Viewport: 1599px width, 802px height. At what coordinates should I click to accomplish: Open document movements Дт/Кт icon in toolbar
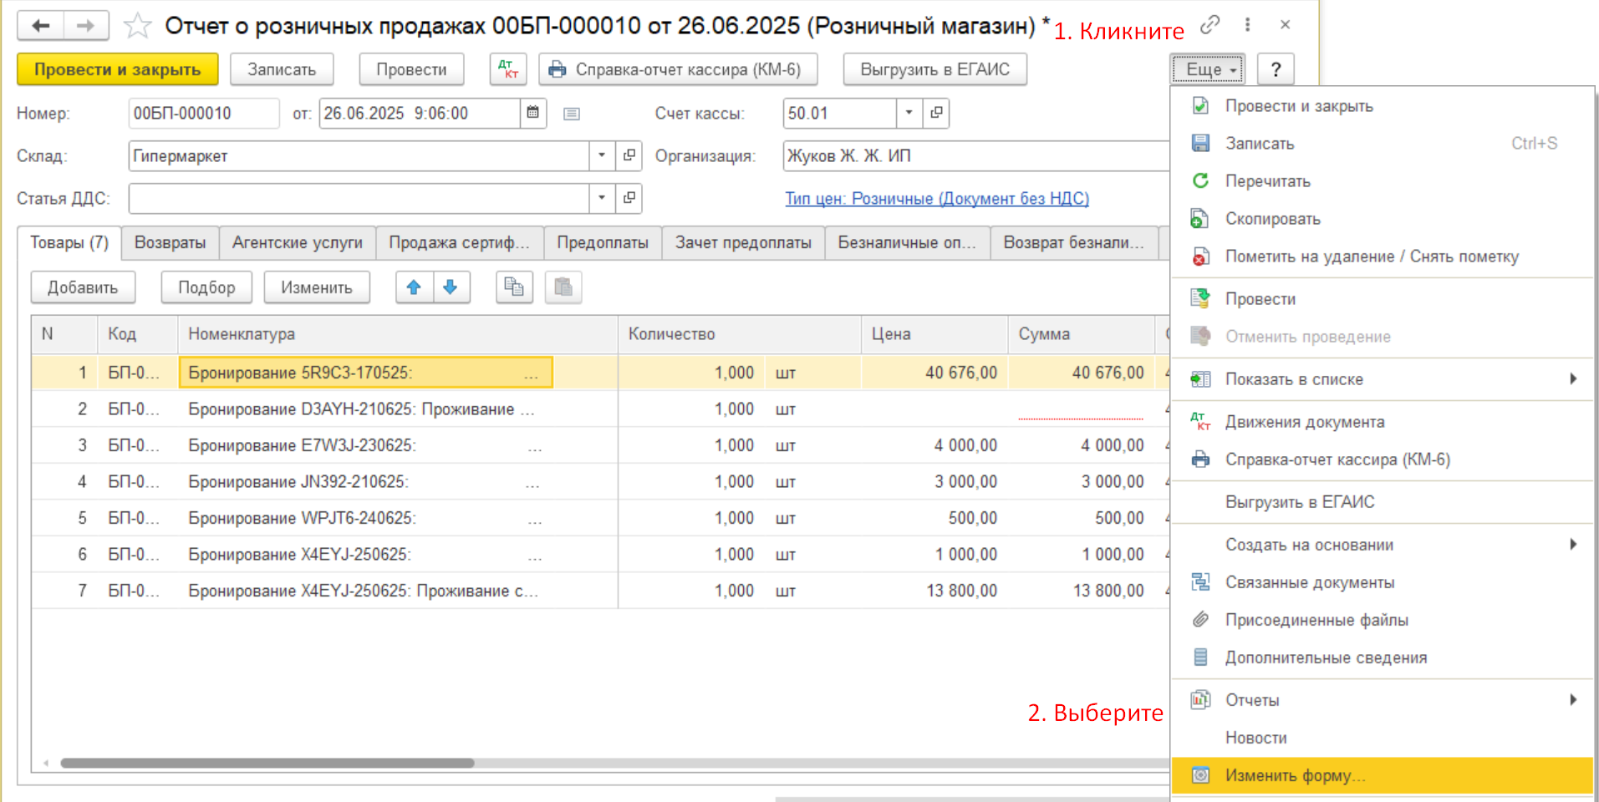click(508, 69)
